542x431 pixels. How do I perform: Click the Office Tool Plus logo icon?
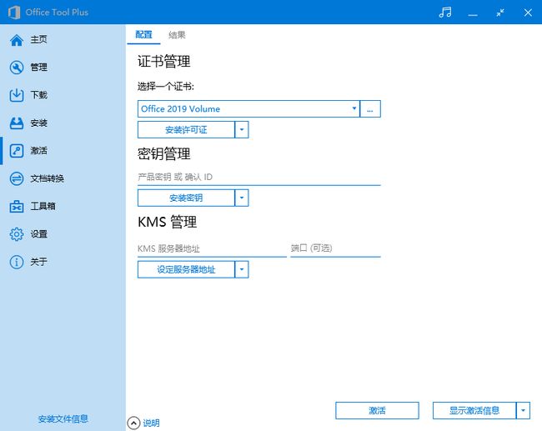pos(14,13)
